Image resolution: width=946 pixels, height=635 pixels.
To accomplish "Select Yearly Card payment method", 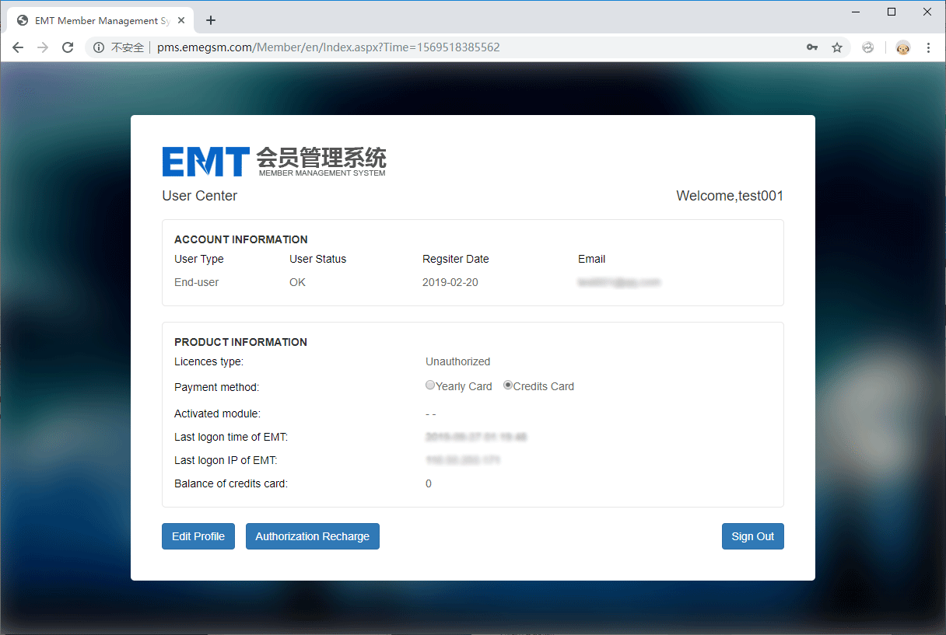I will point(430,385).
